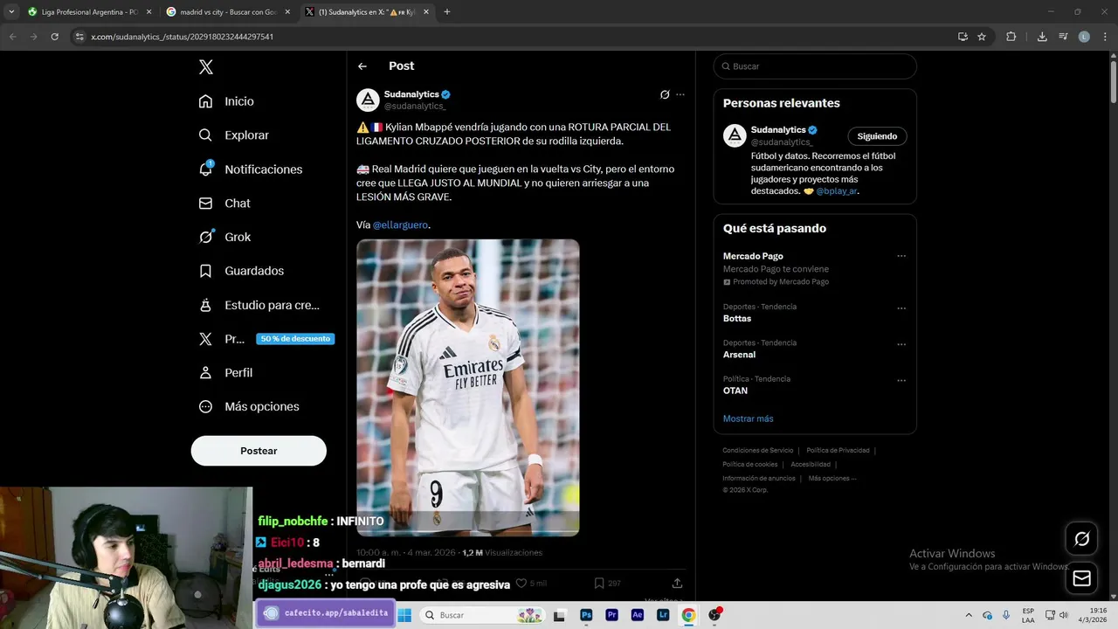Open the OTAN trending topic
This screenshot has width=1118, height=629.
735,391
